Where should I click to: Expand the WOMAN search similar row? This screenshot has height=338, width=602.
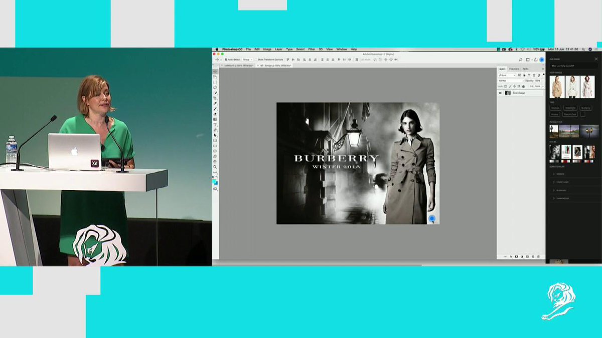click(573, 174)
